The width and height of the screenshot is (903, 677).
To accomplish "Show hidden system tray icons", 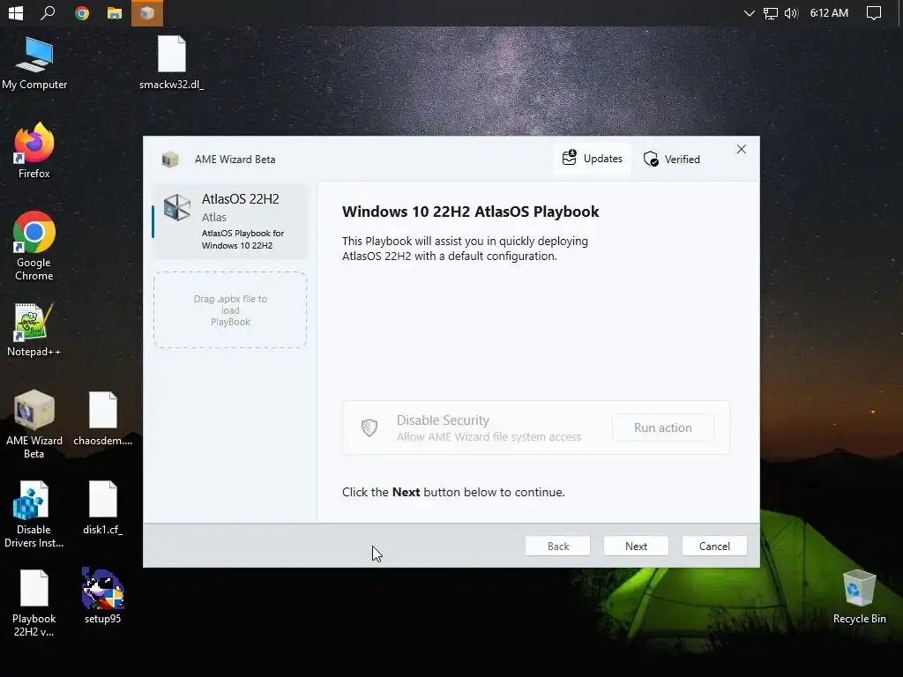I will pos(749,12).
